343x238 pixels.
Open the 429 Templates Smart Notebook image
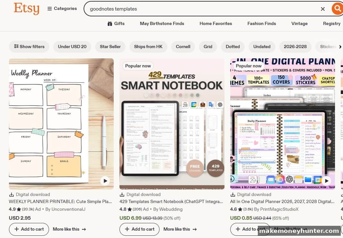(x=172, y=124)
